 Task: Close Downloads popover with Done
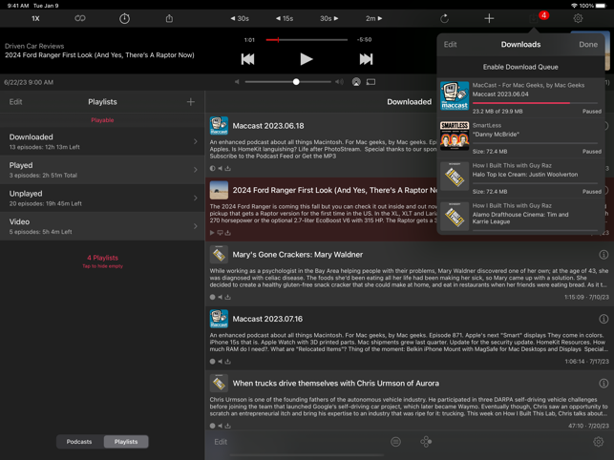click(x=588, y=44)
